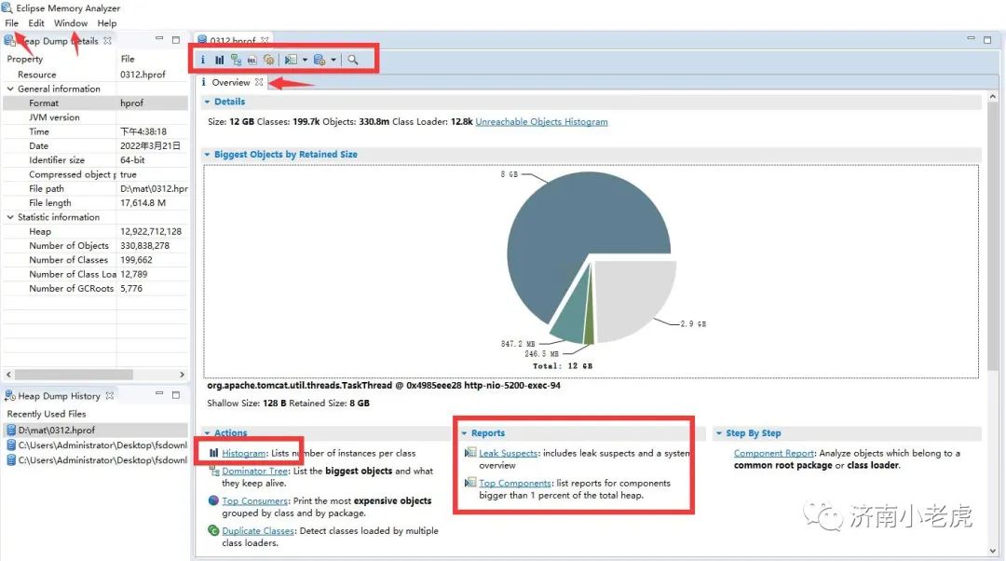This screenshot has height=561, width=1006.
Task: Close the 0312.hprof editor tab
Action: pyautogui.click(x=265, y=40)
